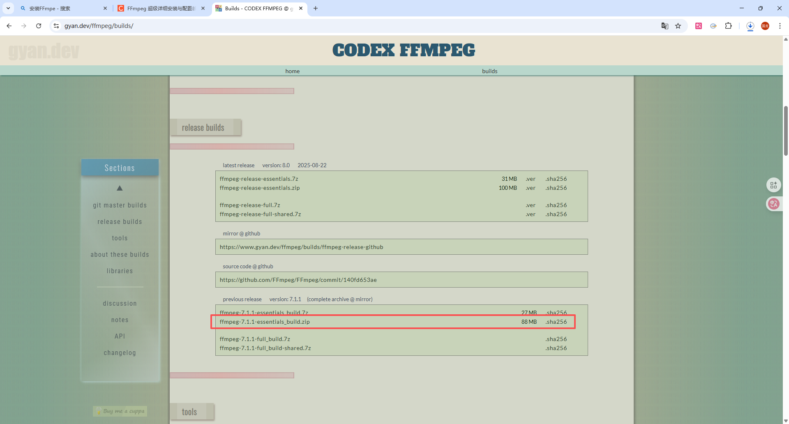Download ffmpeg-release-essentials.zip
This screenshot has height=424, width=789.
tap(260, 188)
